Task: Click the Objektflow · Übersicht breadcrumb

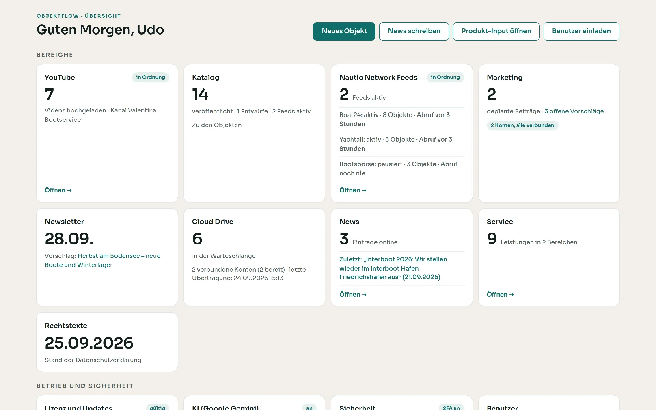Action: 79,16
